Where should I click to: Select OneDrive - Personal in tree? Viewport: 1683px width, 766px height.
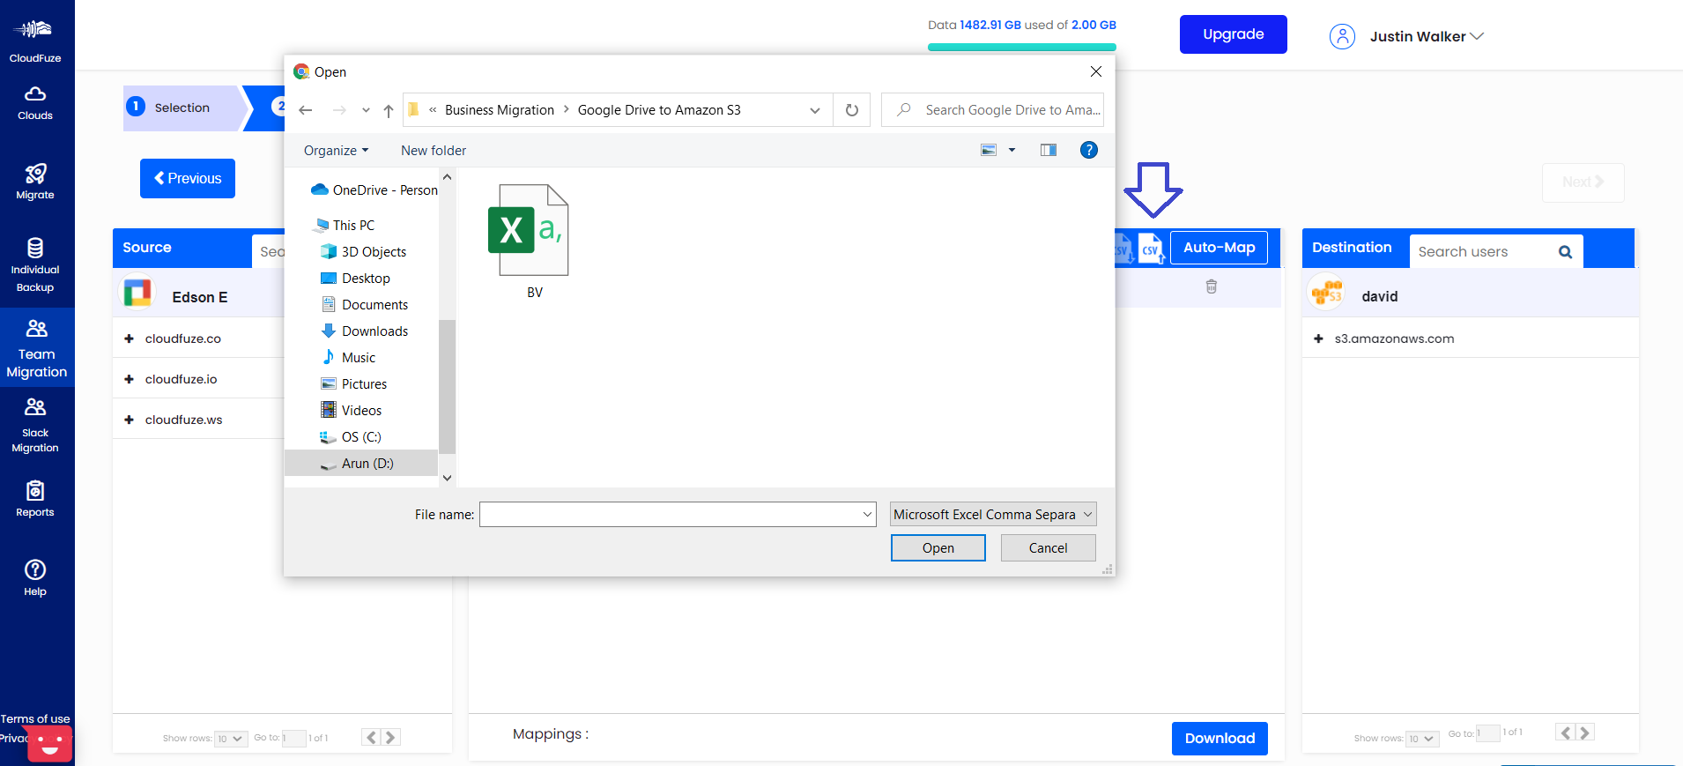[x=374, y=190]
